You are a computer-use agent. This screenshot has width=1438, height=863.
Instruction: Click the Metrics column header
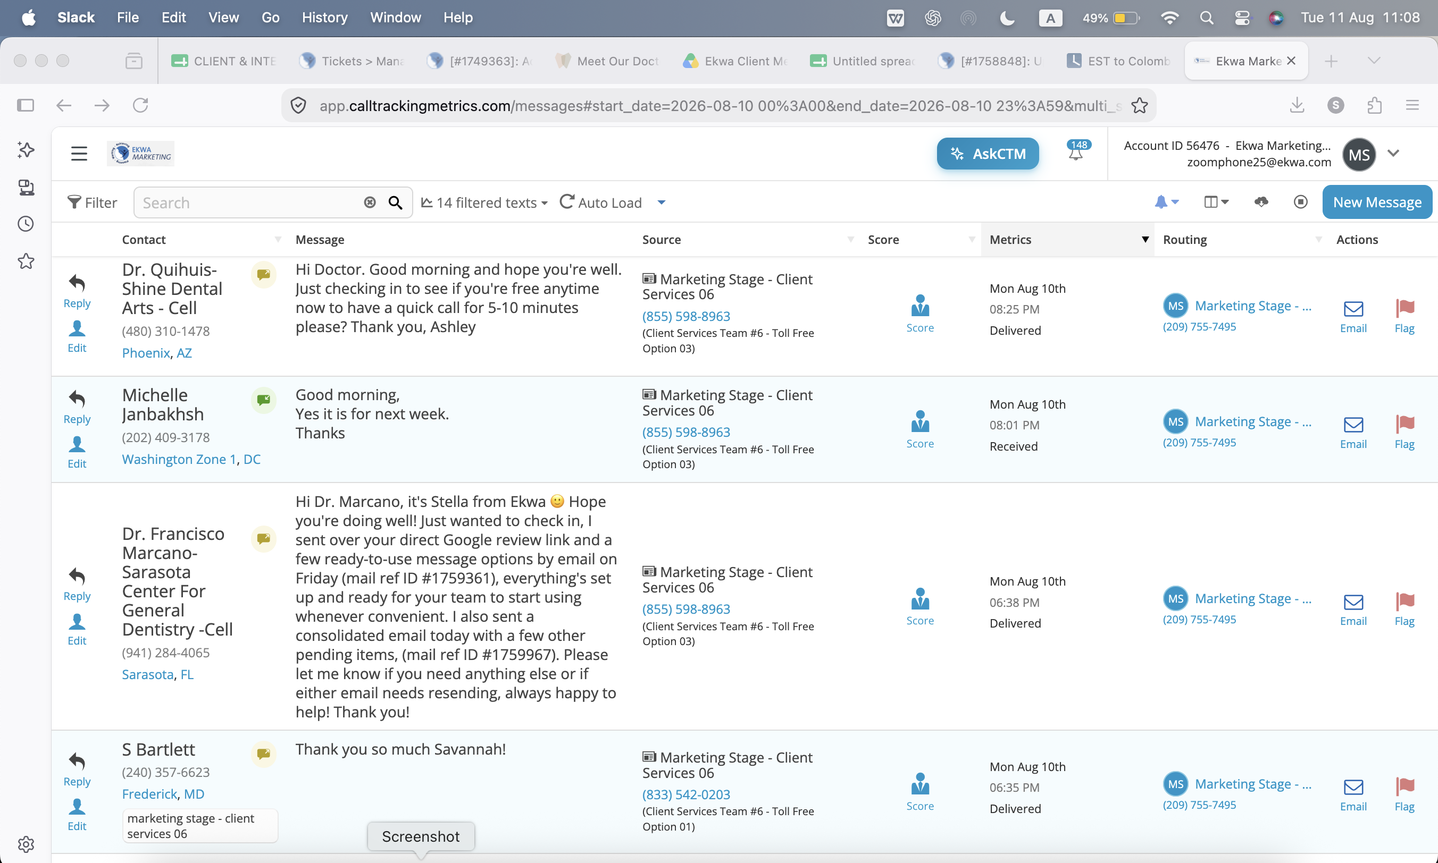pyautogui.click(x=1067, y=240)
